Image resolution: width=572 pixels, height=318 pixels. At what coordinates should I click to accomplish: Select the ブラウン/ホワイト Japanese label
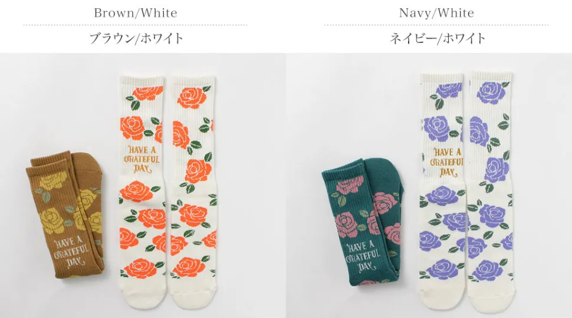(136, 39)
